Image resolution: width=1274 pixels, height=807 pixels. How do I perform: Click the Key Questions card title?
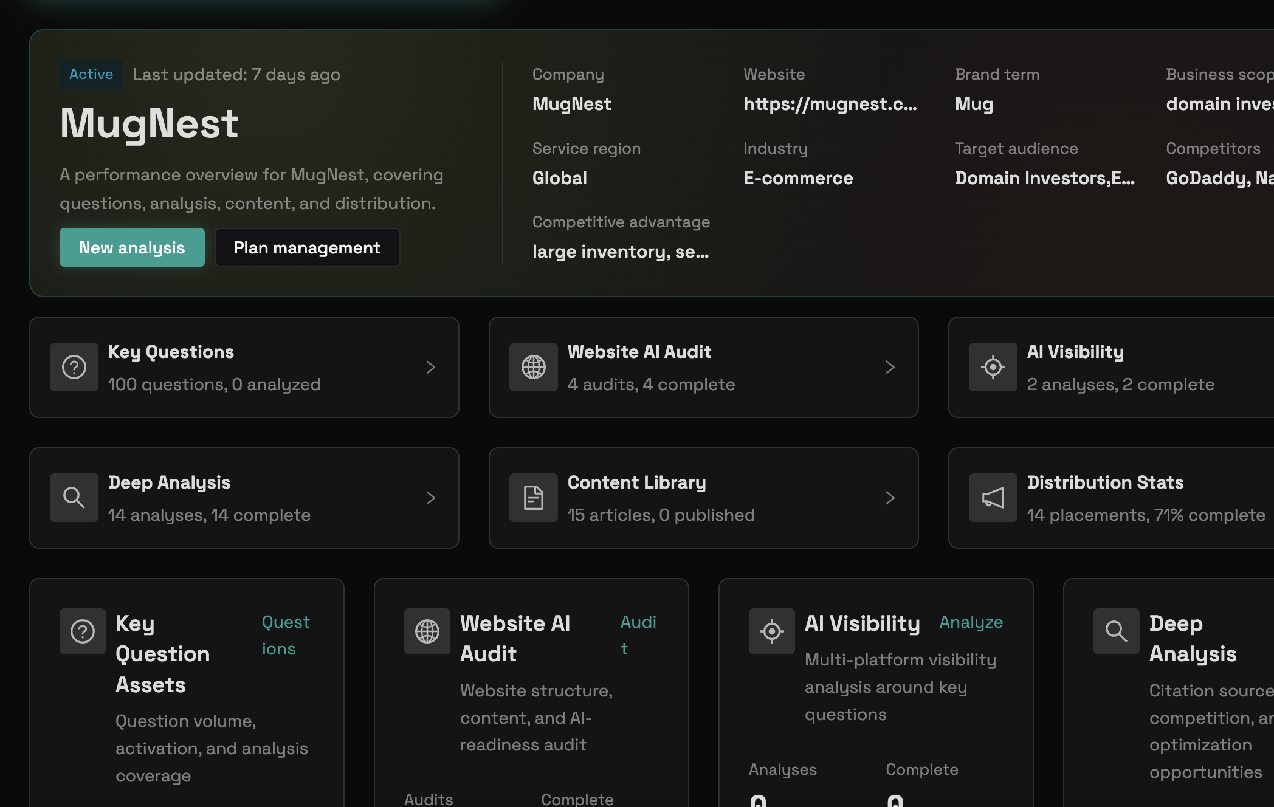[171, 352]
